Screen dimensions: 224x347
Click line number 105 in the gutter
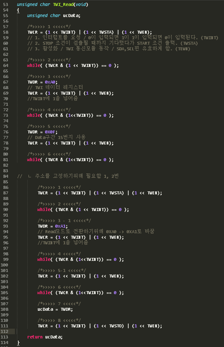coord(4,293)
